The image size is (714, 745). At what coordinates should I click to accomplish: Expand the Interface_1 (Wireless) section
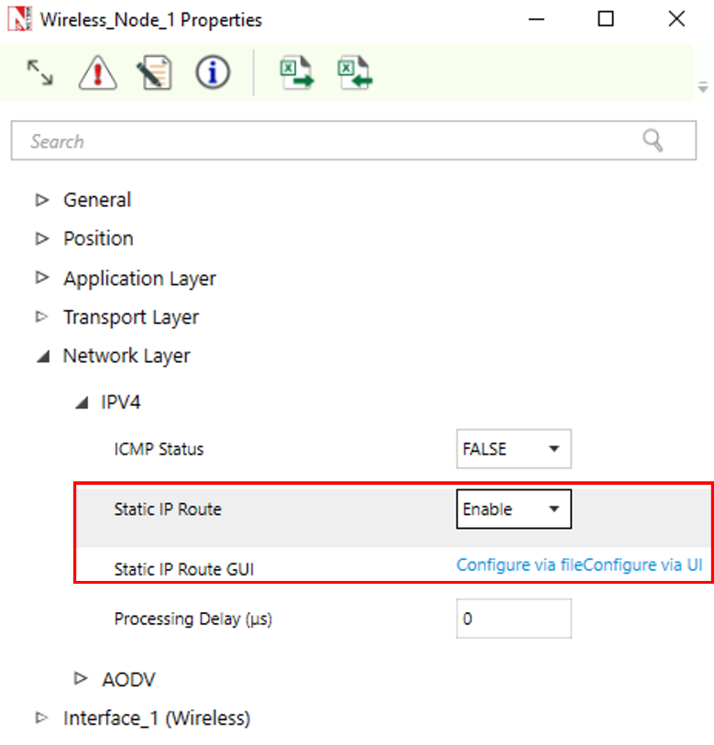pyautogui.click(x=41, y=718)
